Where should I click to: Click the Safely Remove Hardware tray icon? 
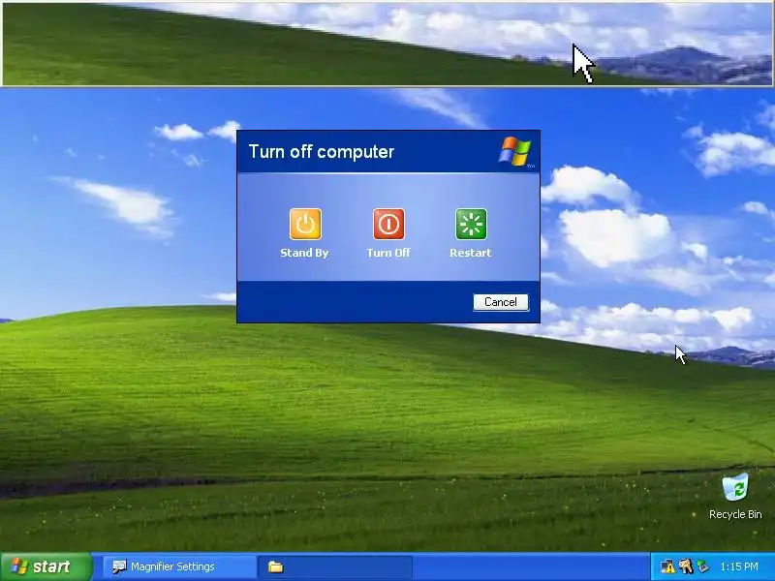[702, 566]
